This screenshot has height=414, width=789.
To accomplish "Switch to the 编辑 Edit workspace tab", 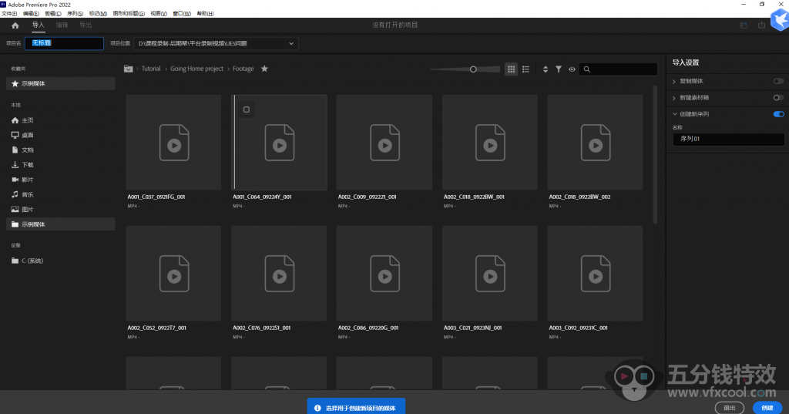I will tap(62, 25).
